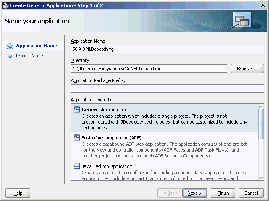Click the Directory path field
The width and height of the screenshot is (269, 201).
click(x=149, y=69)
